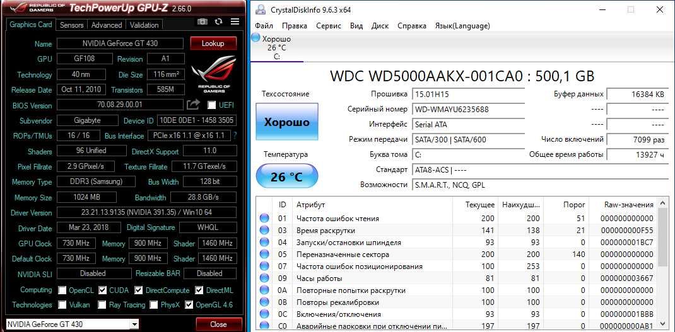
Task: Toggle the CUDA checkbox
Action: coord(102,290)
